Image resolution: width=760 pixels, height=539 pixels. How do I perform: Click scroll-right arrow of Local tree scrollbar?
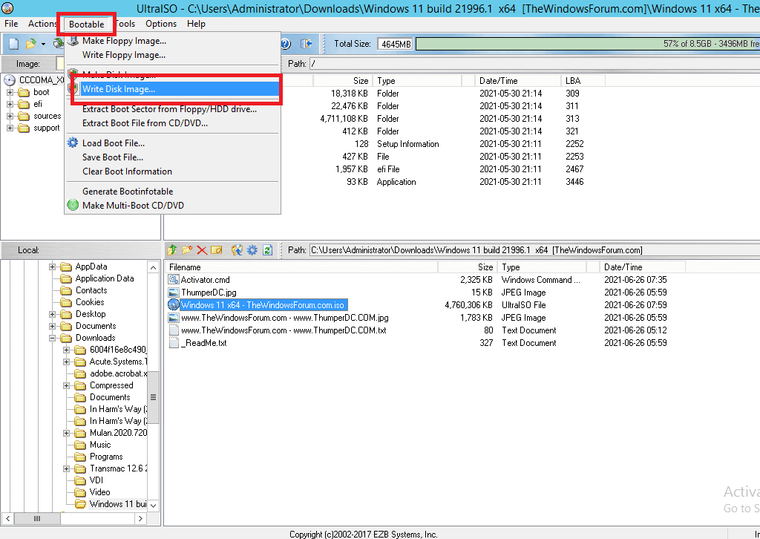[140, 519]
